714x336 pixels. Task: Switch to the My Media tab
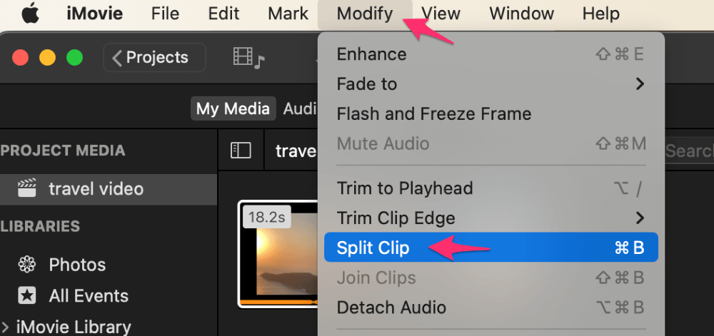pyautogui.click(x=233, y=108)
